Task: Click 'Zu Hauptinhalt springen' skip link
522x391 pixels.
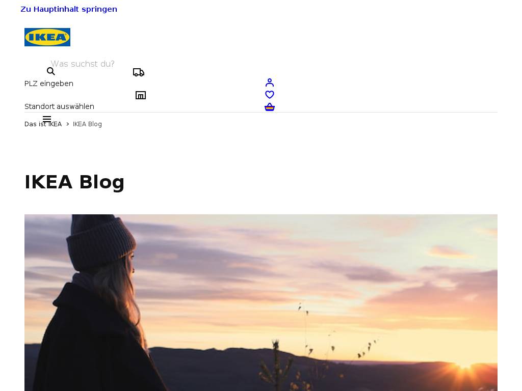Action: click(69, 9)
